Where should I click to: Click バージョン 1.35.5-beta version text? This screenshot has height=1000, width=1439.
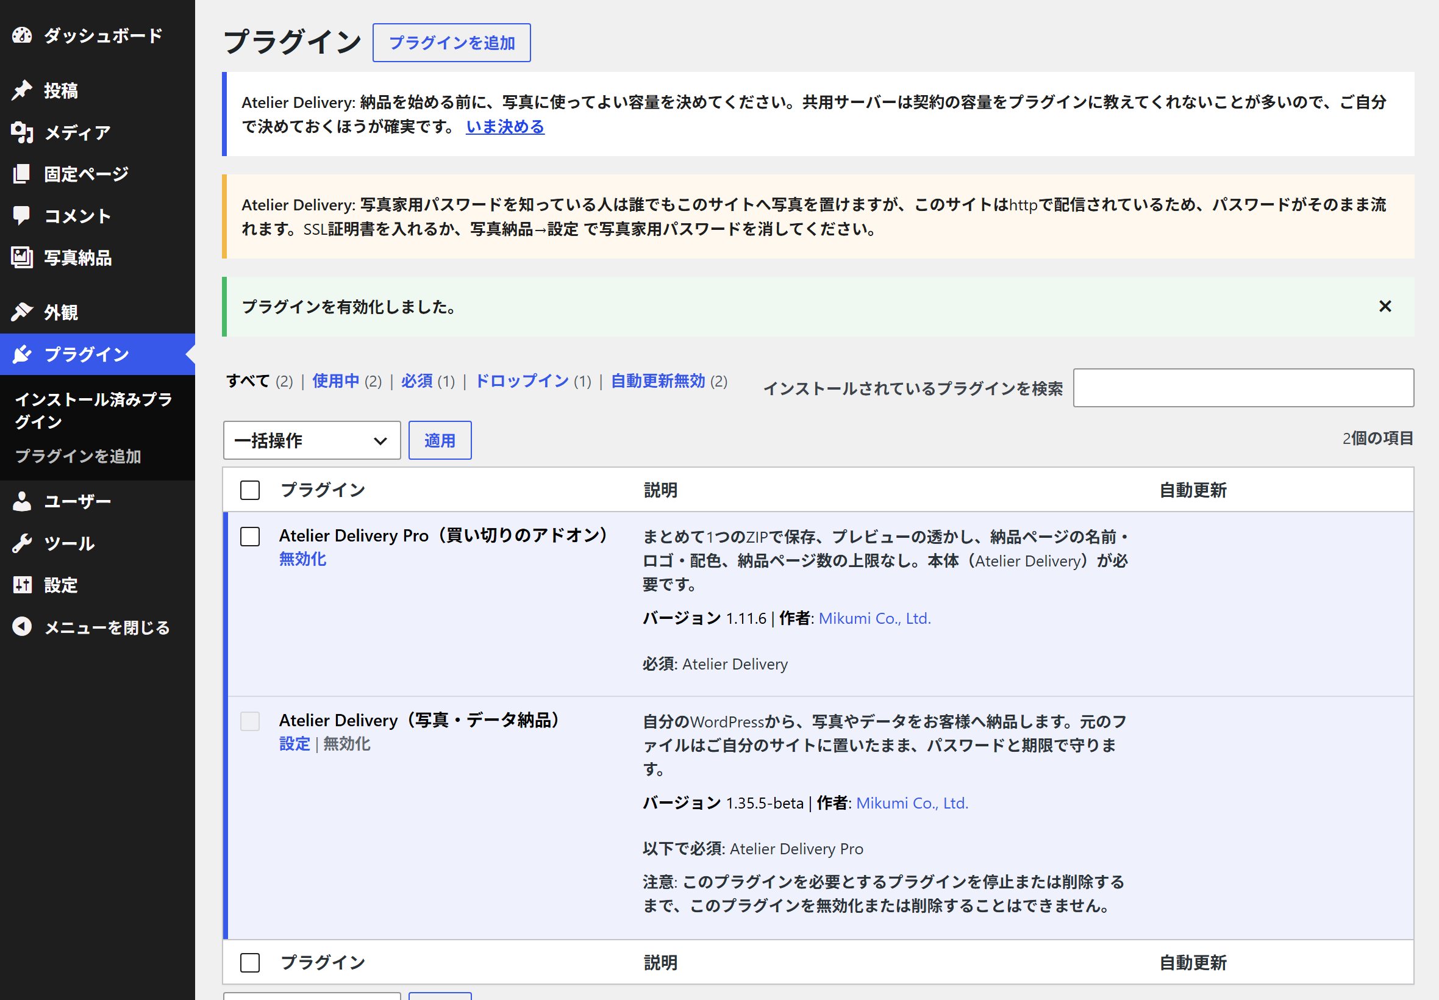723,803
